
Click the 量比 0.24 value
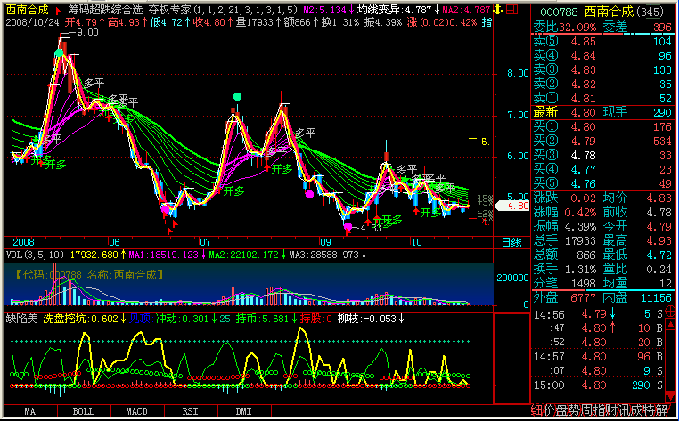tap(659, 270)
